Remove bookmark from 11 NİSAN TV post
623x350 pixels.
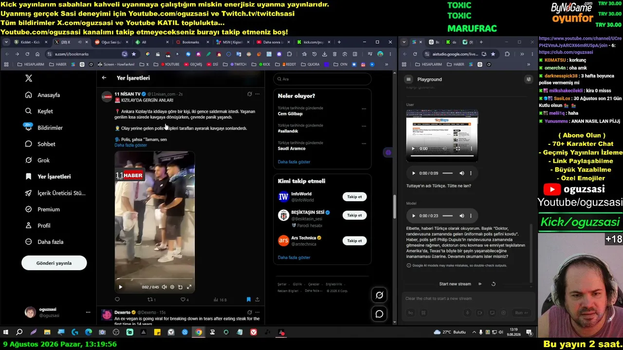tap(248, 299)
